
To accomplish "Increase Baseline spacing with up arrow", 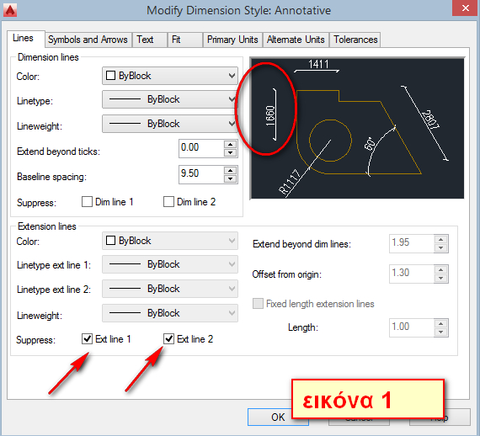I will pyautogui.click(x=230, y=170).
